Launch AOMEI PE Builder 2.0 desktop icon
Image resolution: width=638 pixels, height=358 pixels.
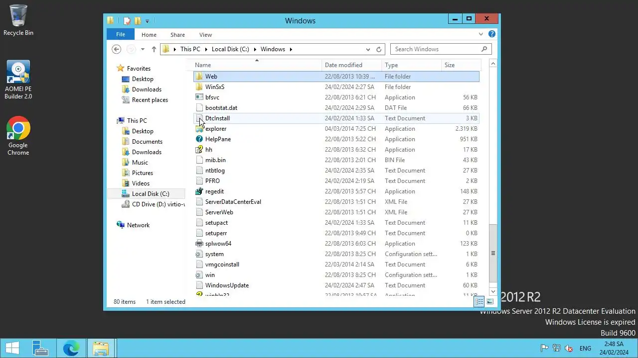18,80
